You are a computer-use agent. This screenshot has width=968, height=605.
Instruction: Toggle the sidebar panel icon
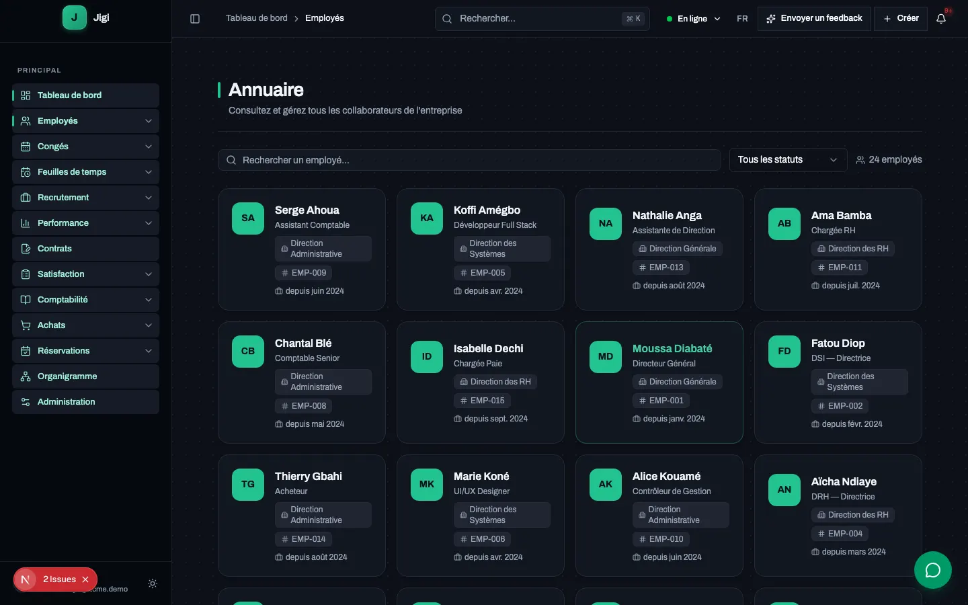[x=195, y=19]
